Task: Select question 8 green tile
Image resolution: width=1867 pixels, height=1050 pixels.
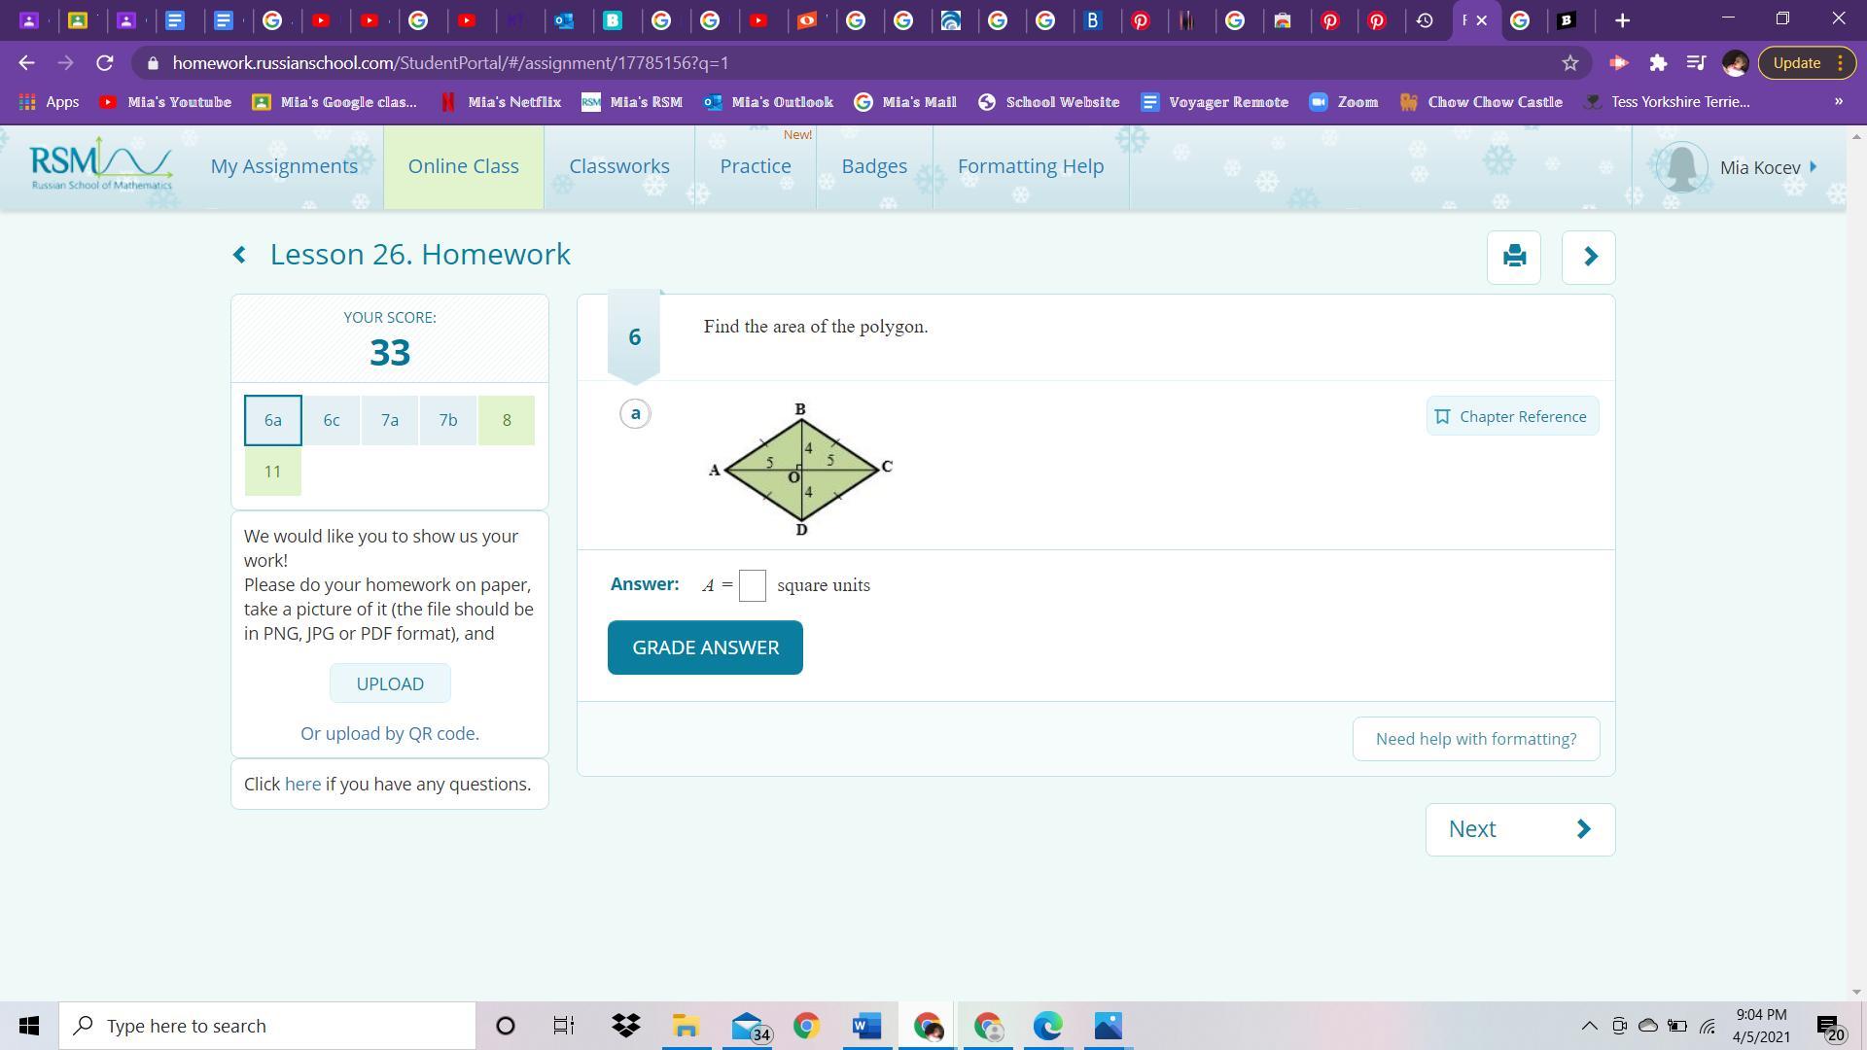Action: click(506, 420)
